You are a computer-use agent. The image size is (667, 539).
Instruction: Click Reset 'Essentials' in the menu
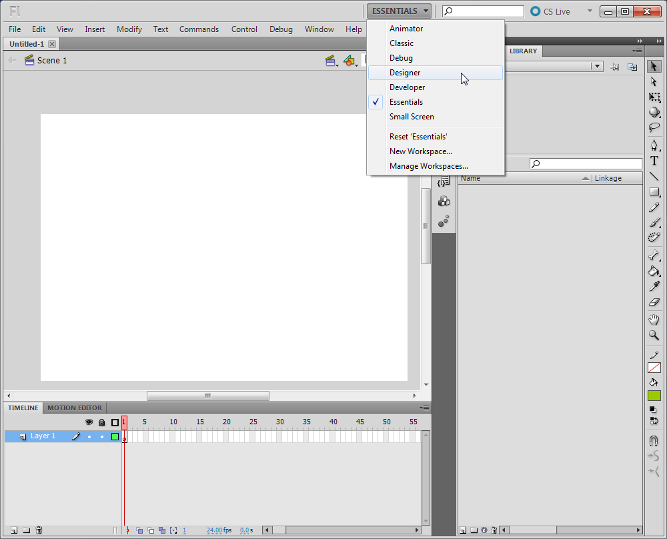click(436, 137)
